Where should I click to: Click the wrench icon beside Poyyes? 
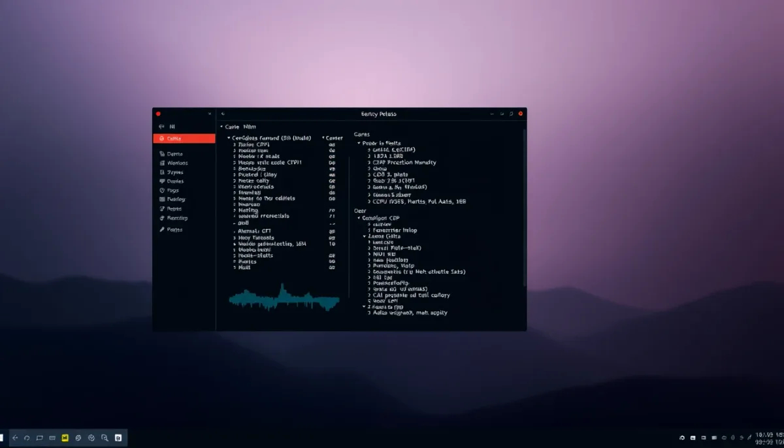pyautogui.click(x=161, y=230)
